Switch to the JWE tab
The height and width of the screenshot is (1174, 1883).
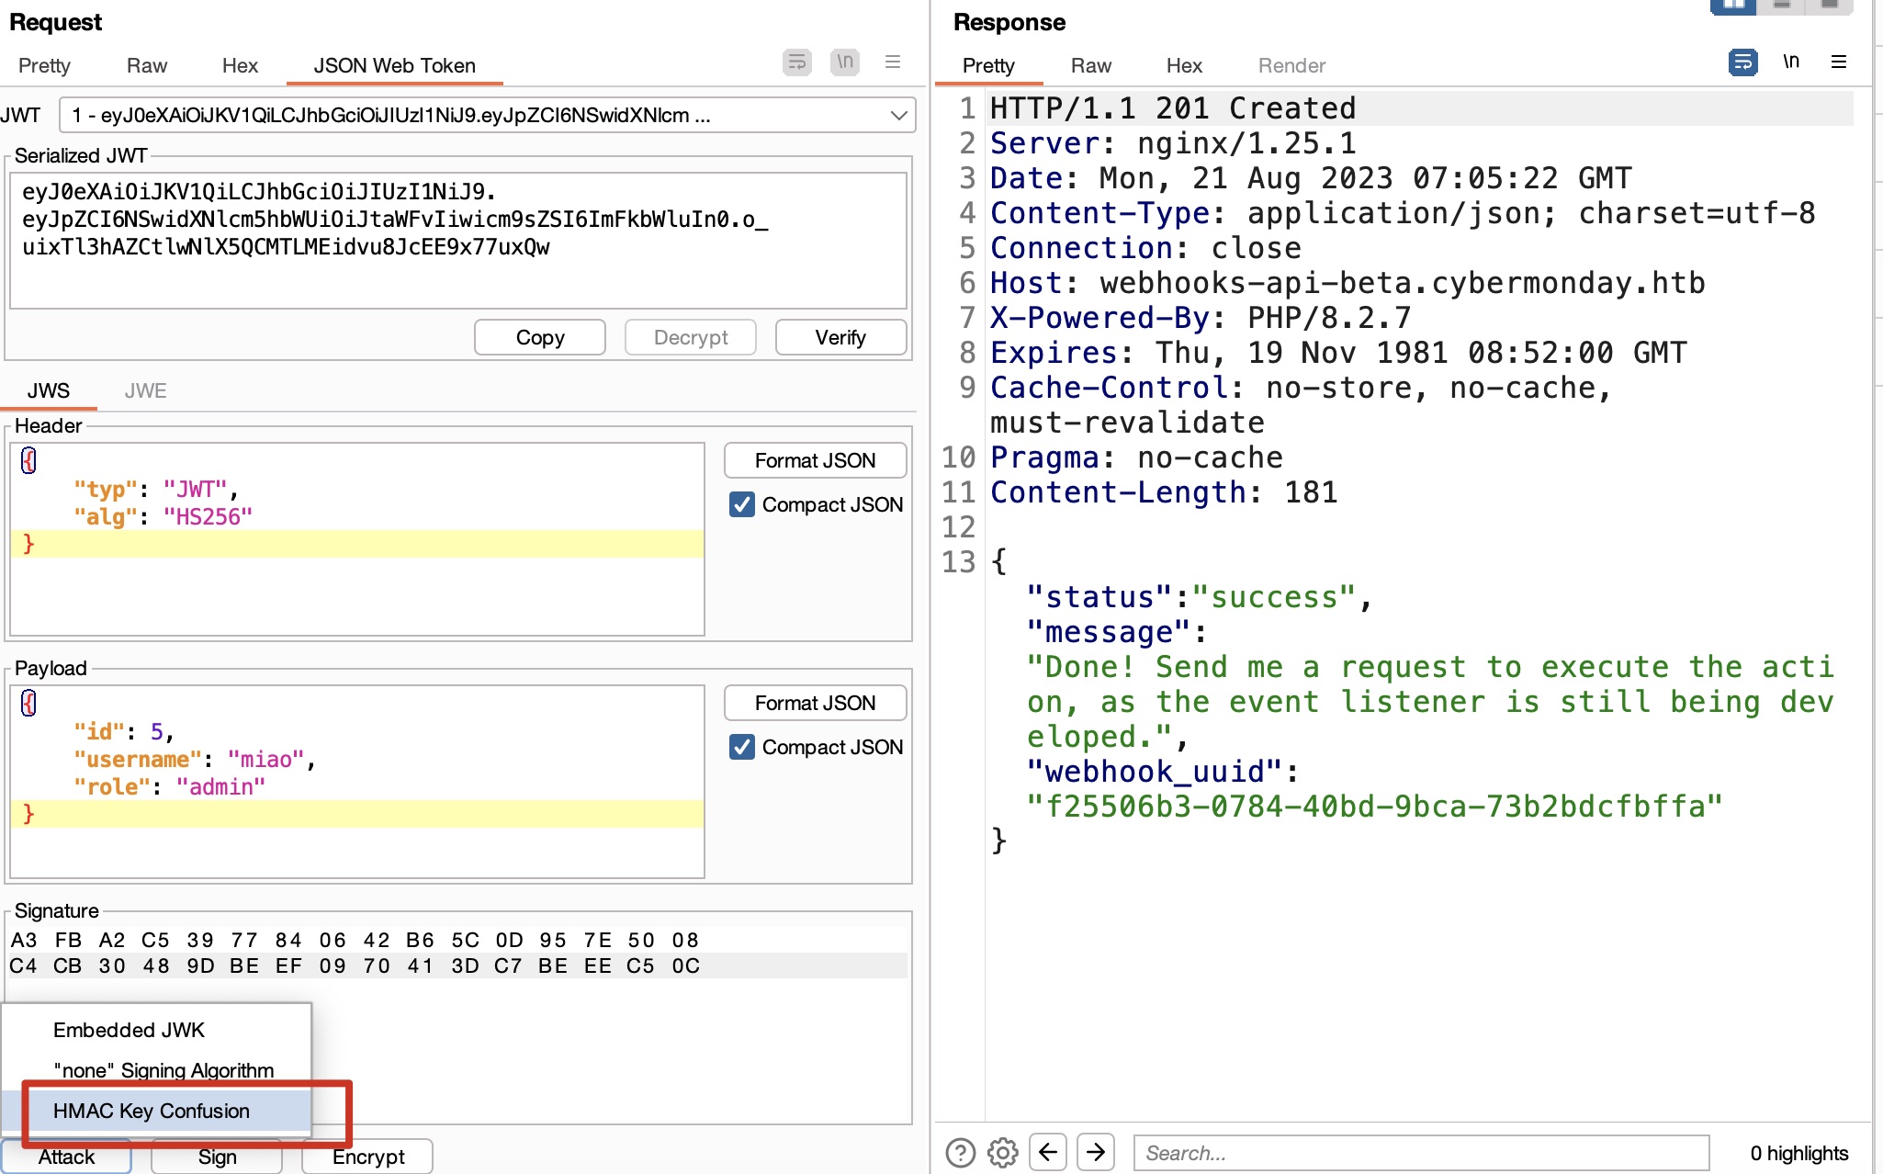(145, 390)
